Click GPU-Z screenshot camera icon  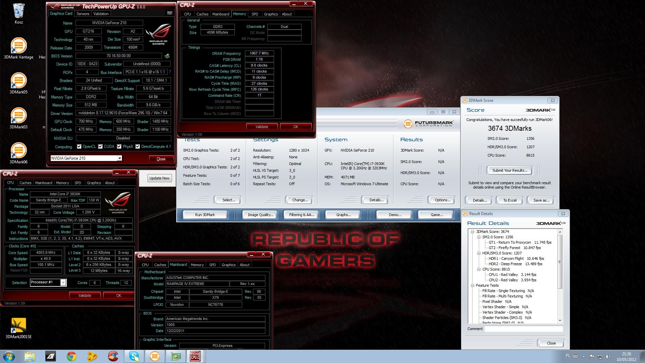point(170,13)
